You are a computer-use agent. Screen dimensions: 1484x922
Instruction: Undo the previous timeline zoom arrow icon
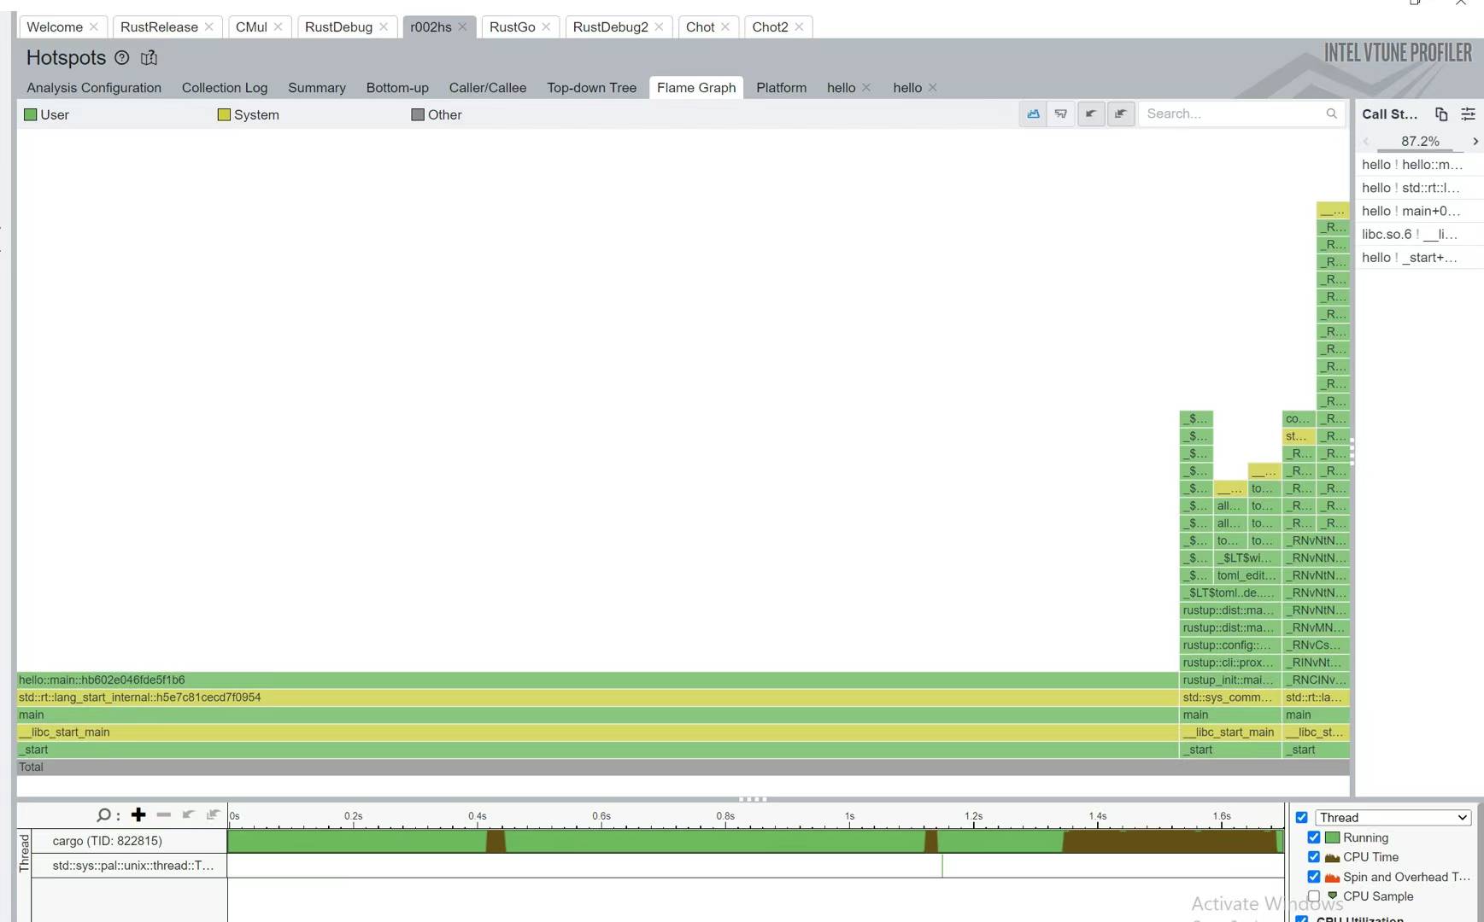(189, 815)
